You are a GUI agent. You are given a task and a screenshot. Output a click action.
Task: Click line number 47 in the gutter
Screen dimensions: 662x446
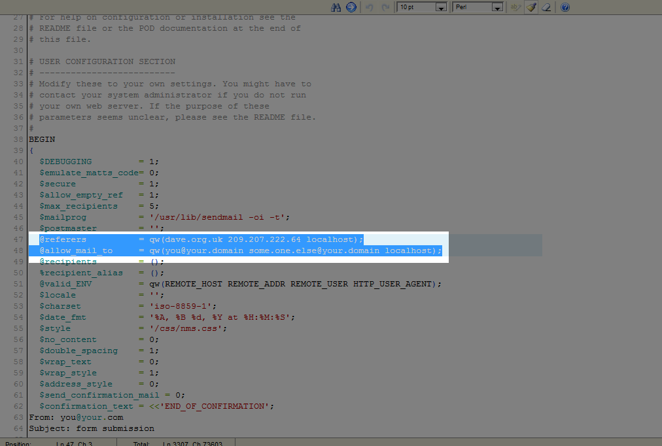tap(19, 239)
